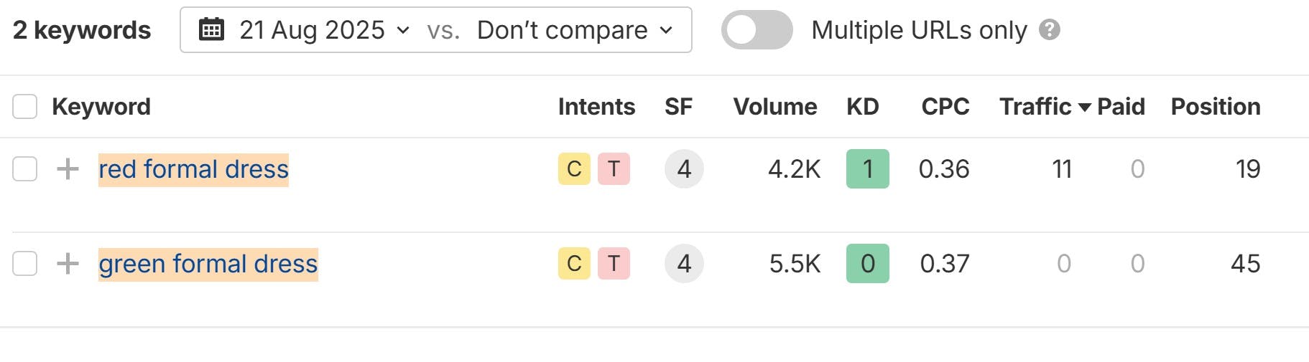Tick the checkbox for red formal dress
The width and height of the screenshot is (1309, 362).
25,169
